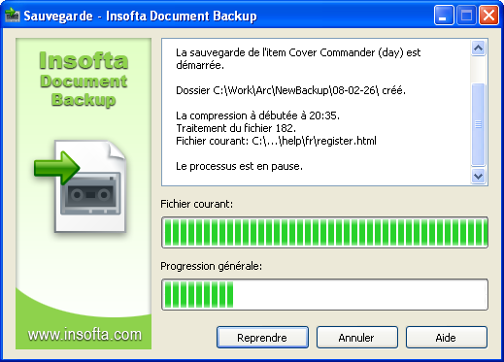Click the text 'Traitement du fichier 182.'
504x362 pixels.
coord(236,128)
